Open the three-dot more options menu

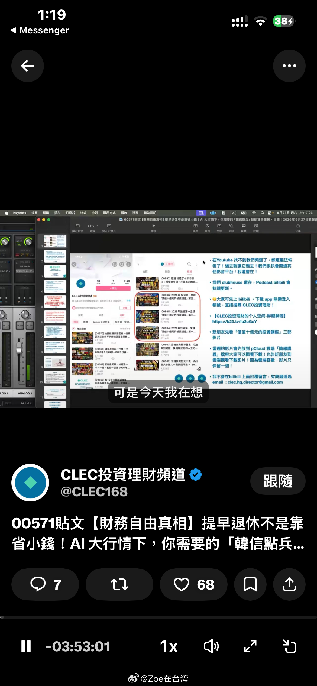point(289,66)
